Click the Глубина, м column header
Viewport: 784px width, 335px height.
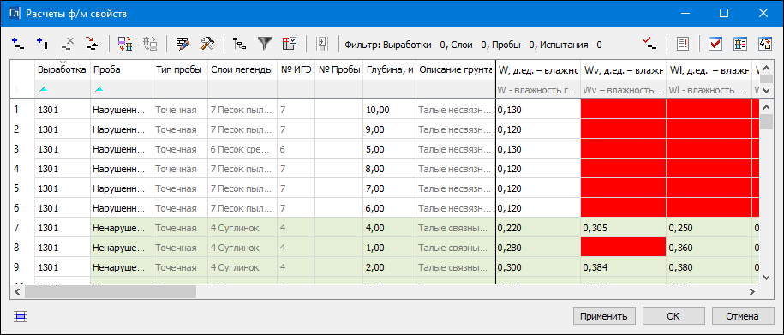pyautogui.click(x=390, y=70)
